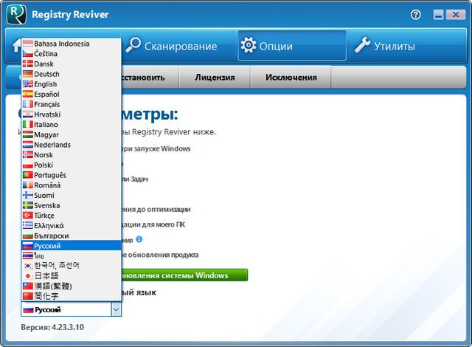472x347 pixels.
Task: Switch to the Исключения tab
Action: click(291, 77)
